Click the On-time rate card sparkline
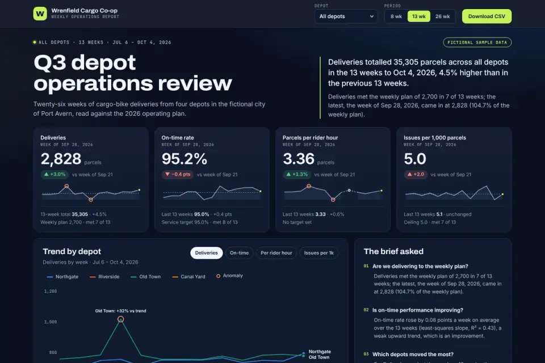The width and height of the screenshot is (545, 363). 212,193
